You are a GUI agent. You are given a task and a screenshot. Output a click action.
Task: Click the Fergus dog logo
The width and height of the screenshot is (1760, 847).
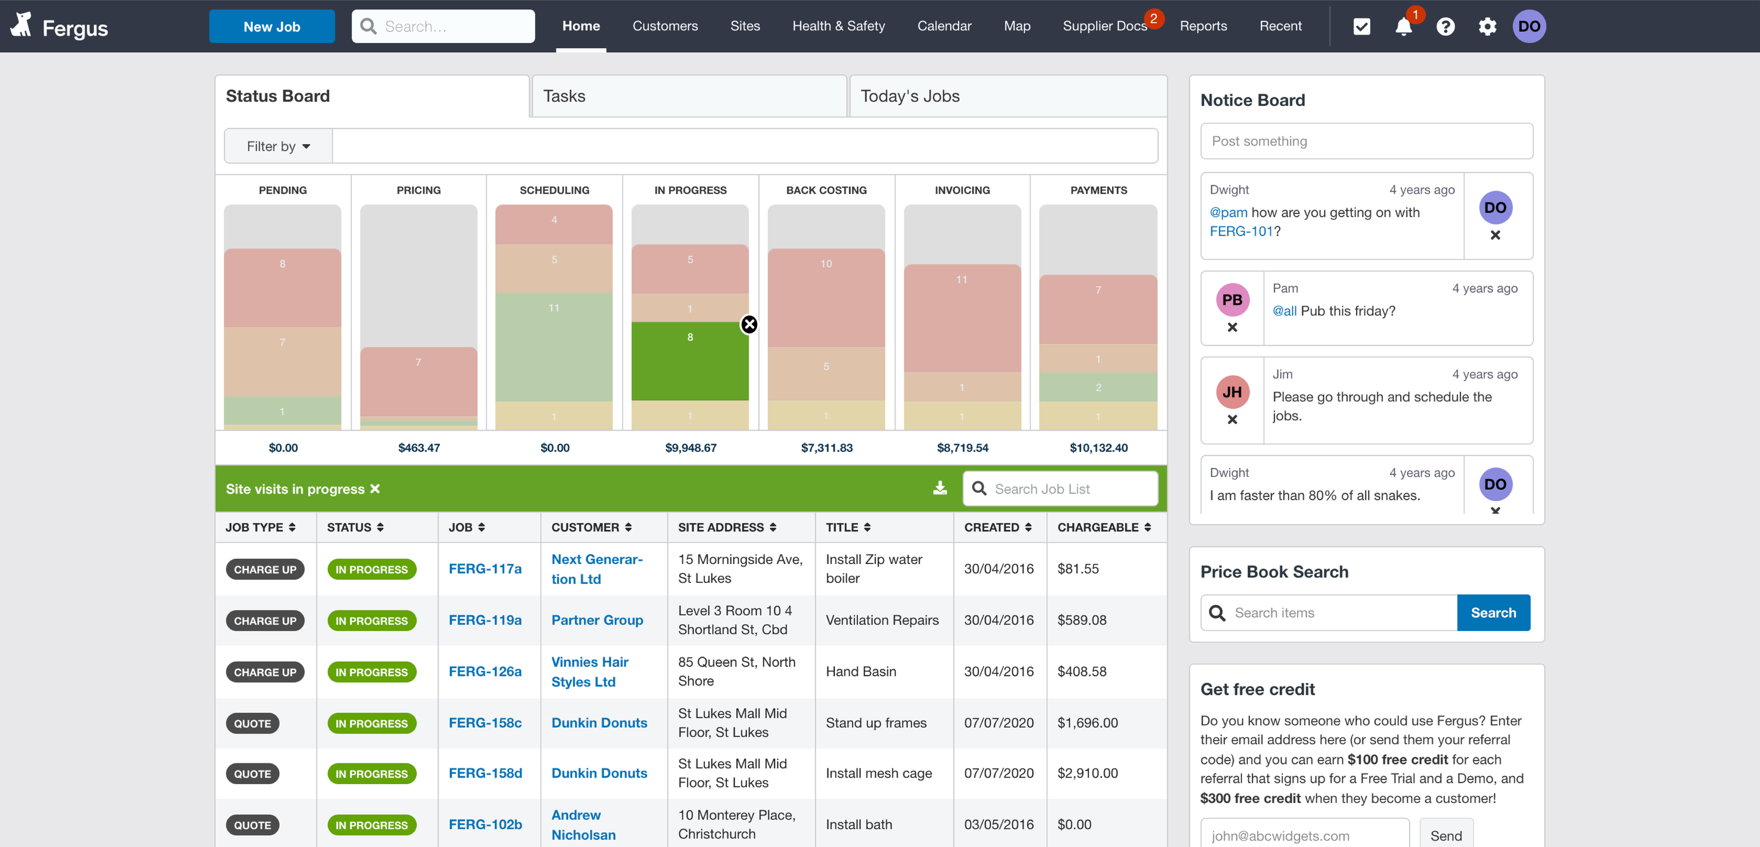coord(22,25)
